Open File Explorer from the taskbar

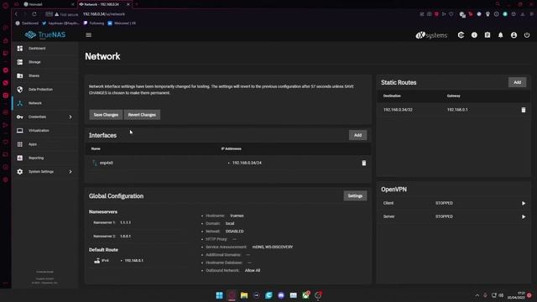pos(244,295)
